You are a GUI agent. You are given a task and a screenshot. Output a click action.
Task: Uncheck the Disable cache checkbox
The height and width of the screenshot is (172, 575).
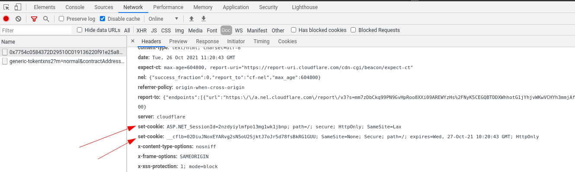coord(102,19)
